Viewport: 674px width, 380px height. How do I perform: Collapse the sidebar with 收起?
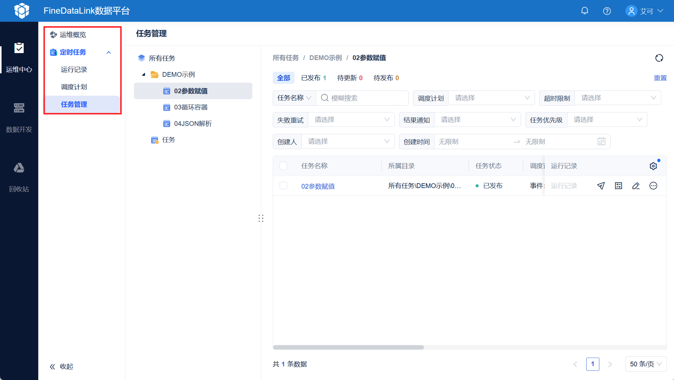[x=62, y=367]
